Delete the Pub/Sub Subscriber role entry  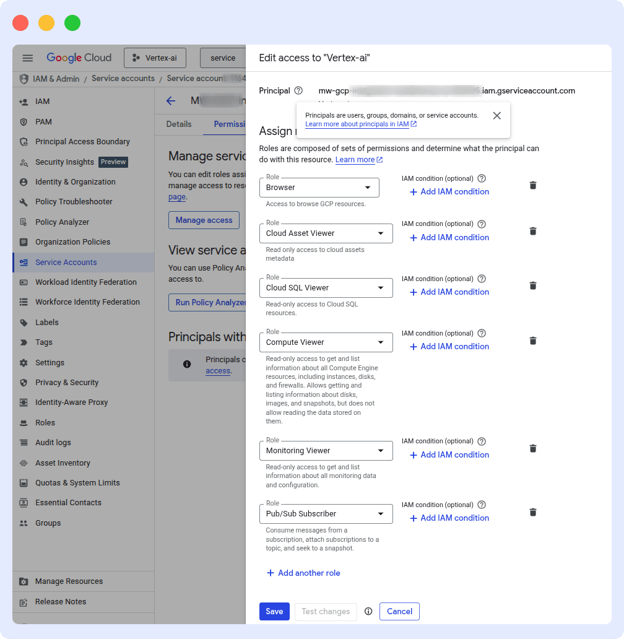coord(533,512)
